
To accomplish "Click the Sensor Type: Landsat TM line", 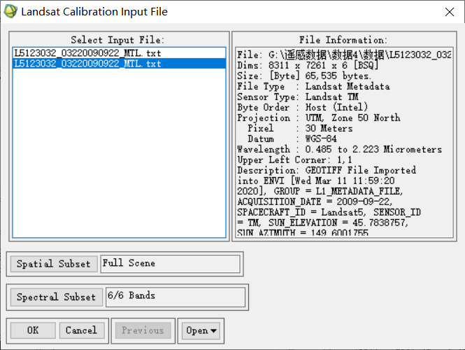I will point(298,97).
